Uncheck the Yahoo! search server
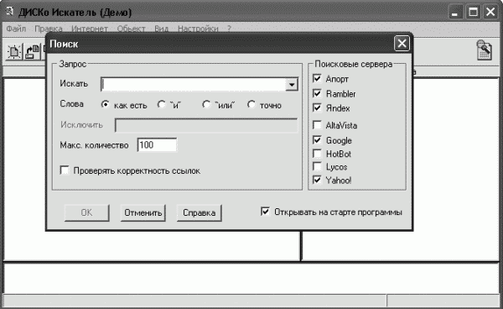The image size is (503, 309). (317, 180)
